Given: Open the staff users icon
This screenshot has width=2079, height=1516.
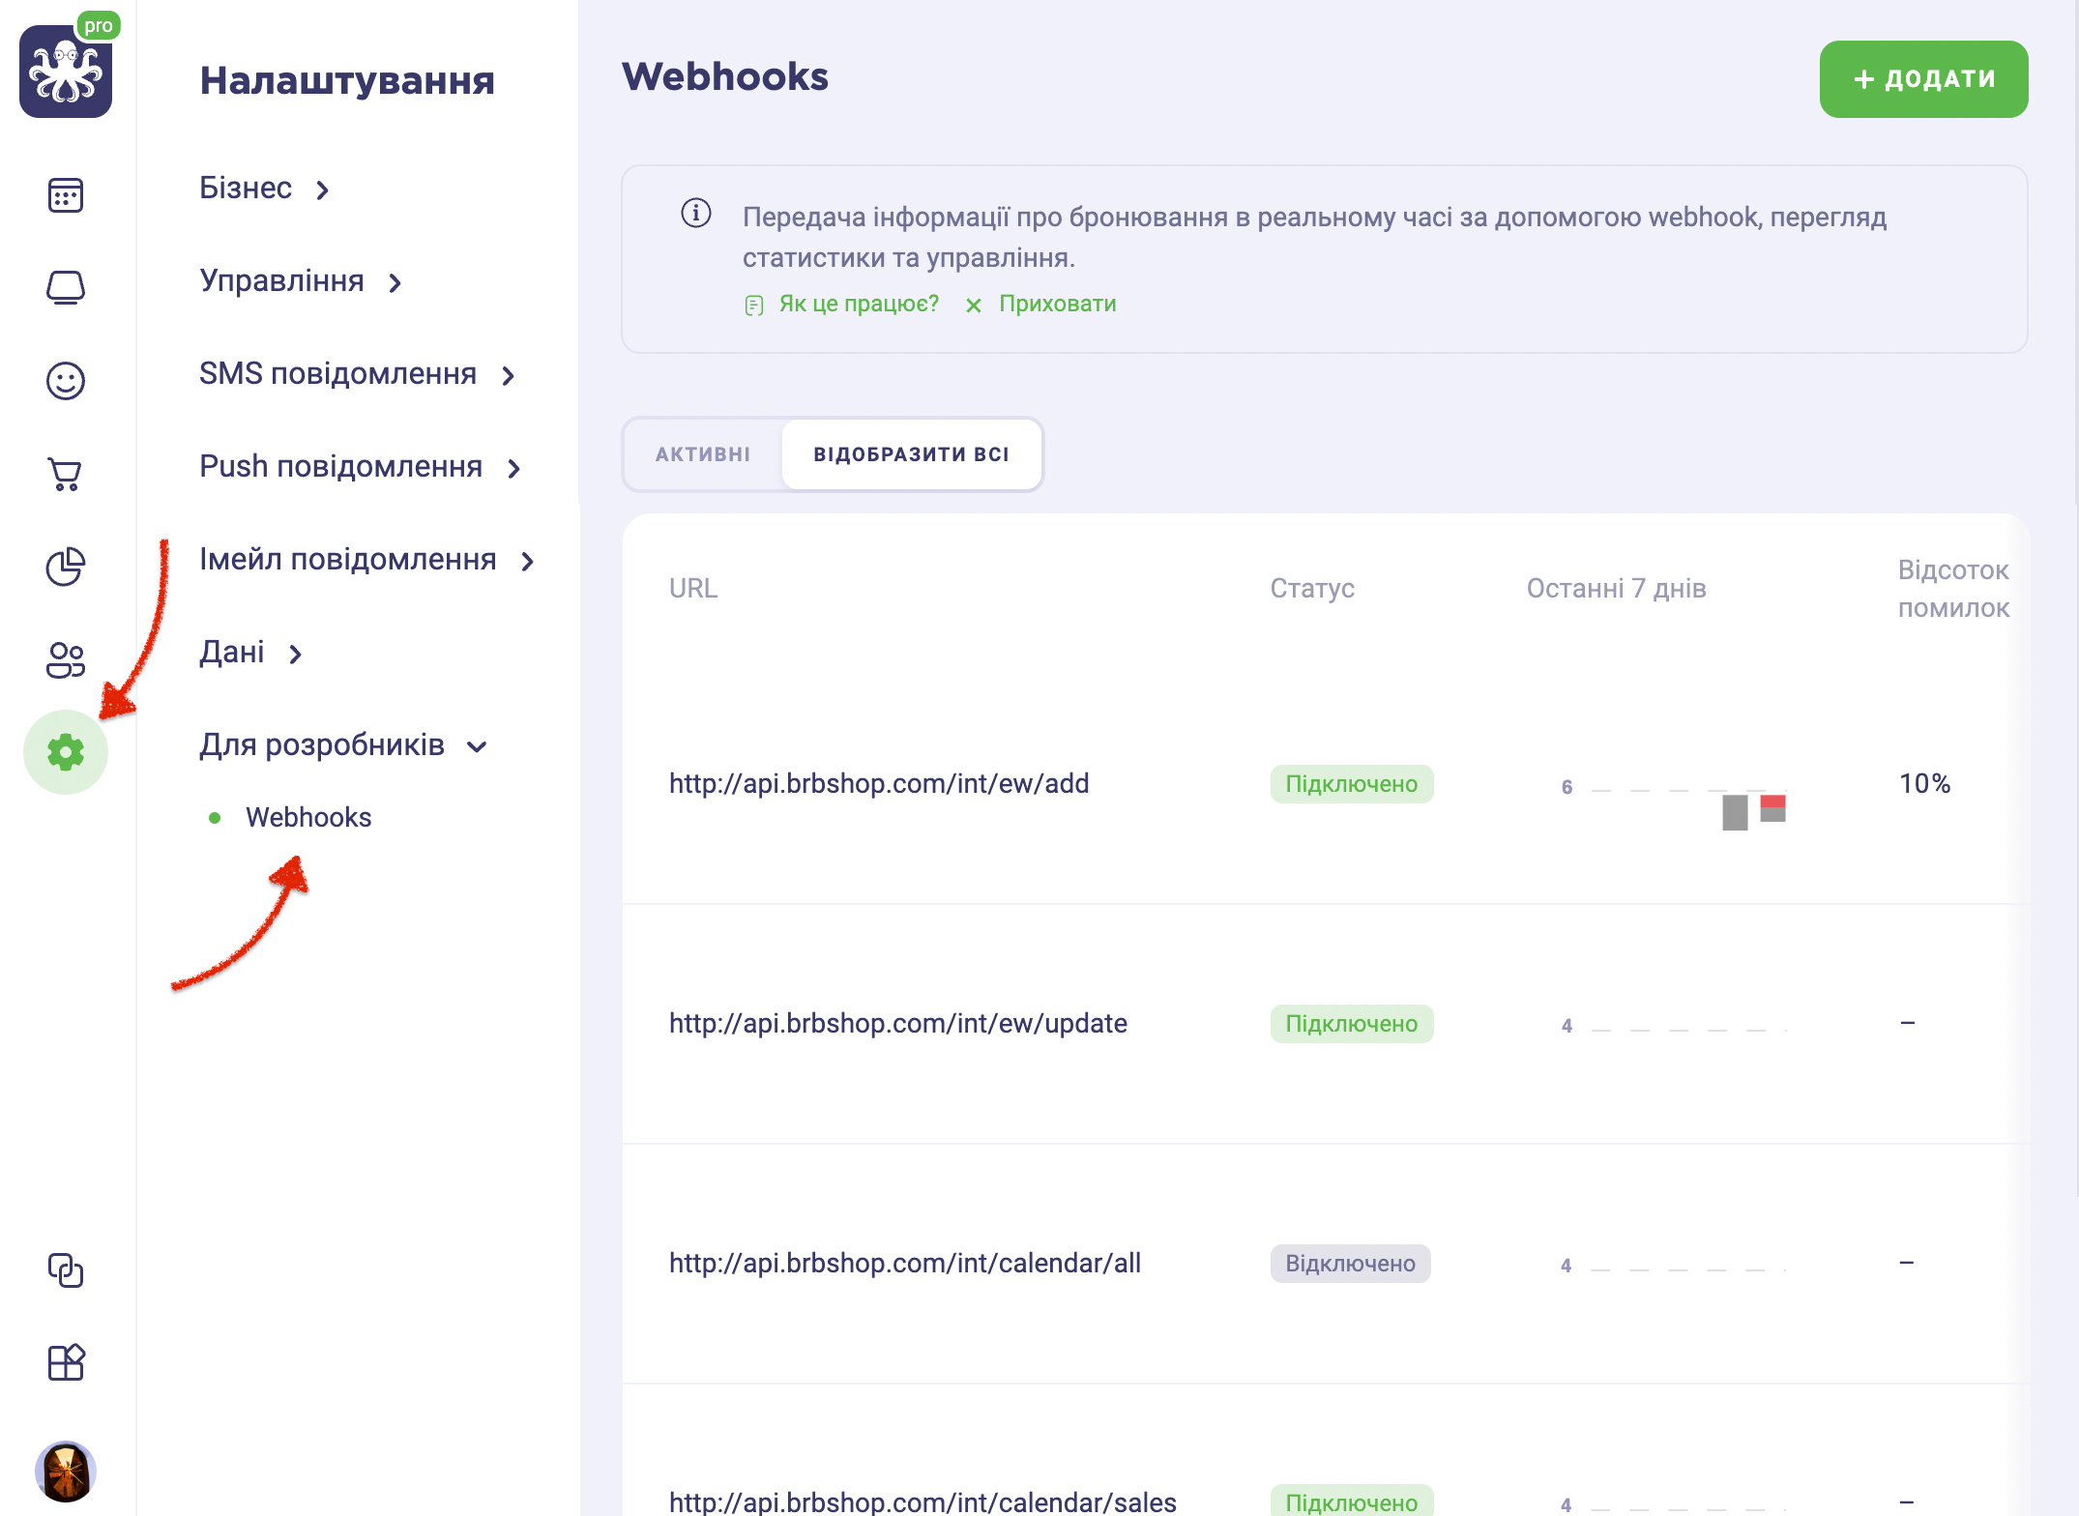Looking at the screenshot, I should [66, 659].
